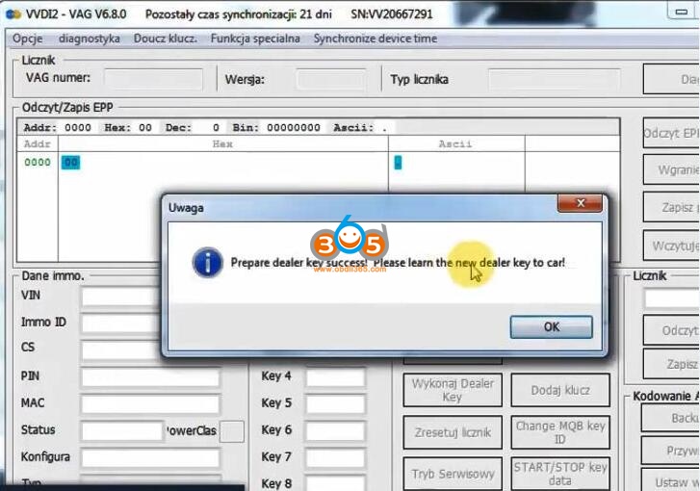Click the VVDI2 app icon in title bar
The width and height of the screenshot is (700, 491).
pyautogui.click(x=13, y=14)
